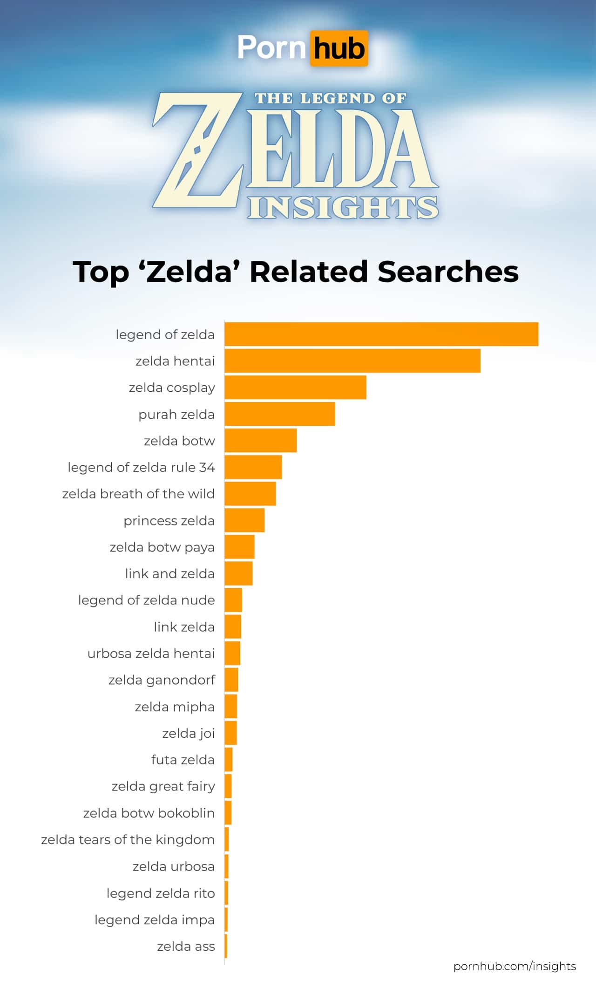
Task: Select the 'link and zelda' bar
Action: pos(238,573)
